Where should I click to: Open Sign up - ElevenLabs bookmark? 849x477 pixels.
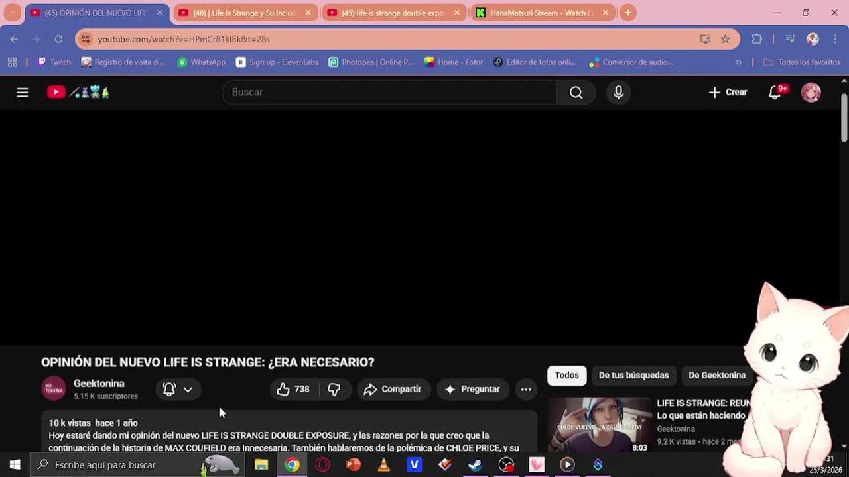(x=277, y=62)
